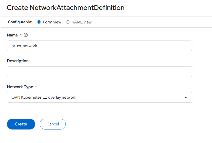Click the "br-ex-network" text in Name

point(24,46)
